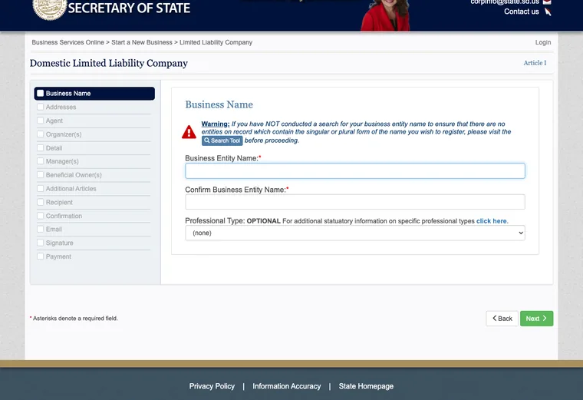
Task: Select the Beneficial Owner(s) sidebar step
Action: [x=94, y=175]
